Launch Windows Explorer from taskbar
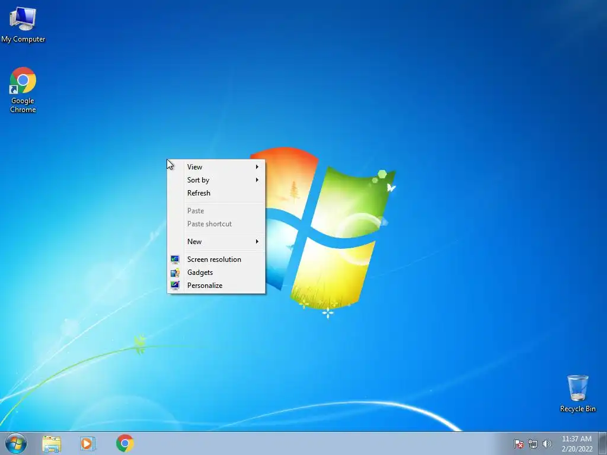Viewport: 607px width, 455px height. tap(52, 443)
